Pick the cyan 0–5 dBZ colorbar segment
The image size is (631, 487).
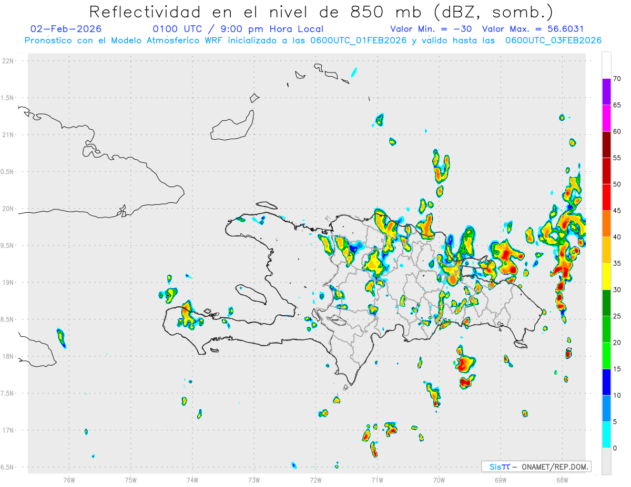(x=606, y=435)
